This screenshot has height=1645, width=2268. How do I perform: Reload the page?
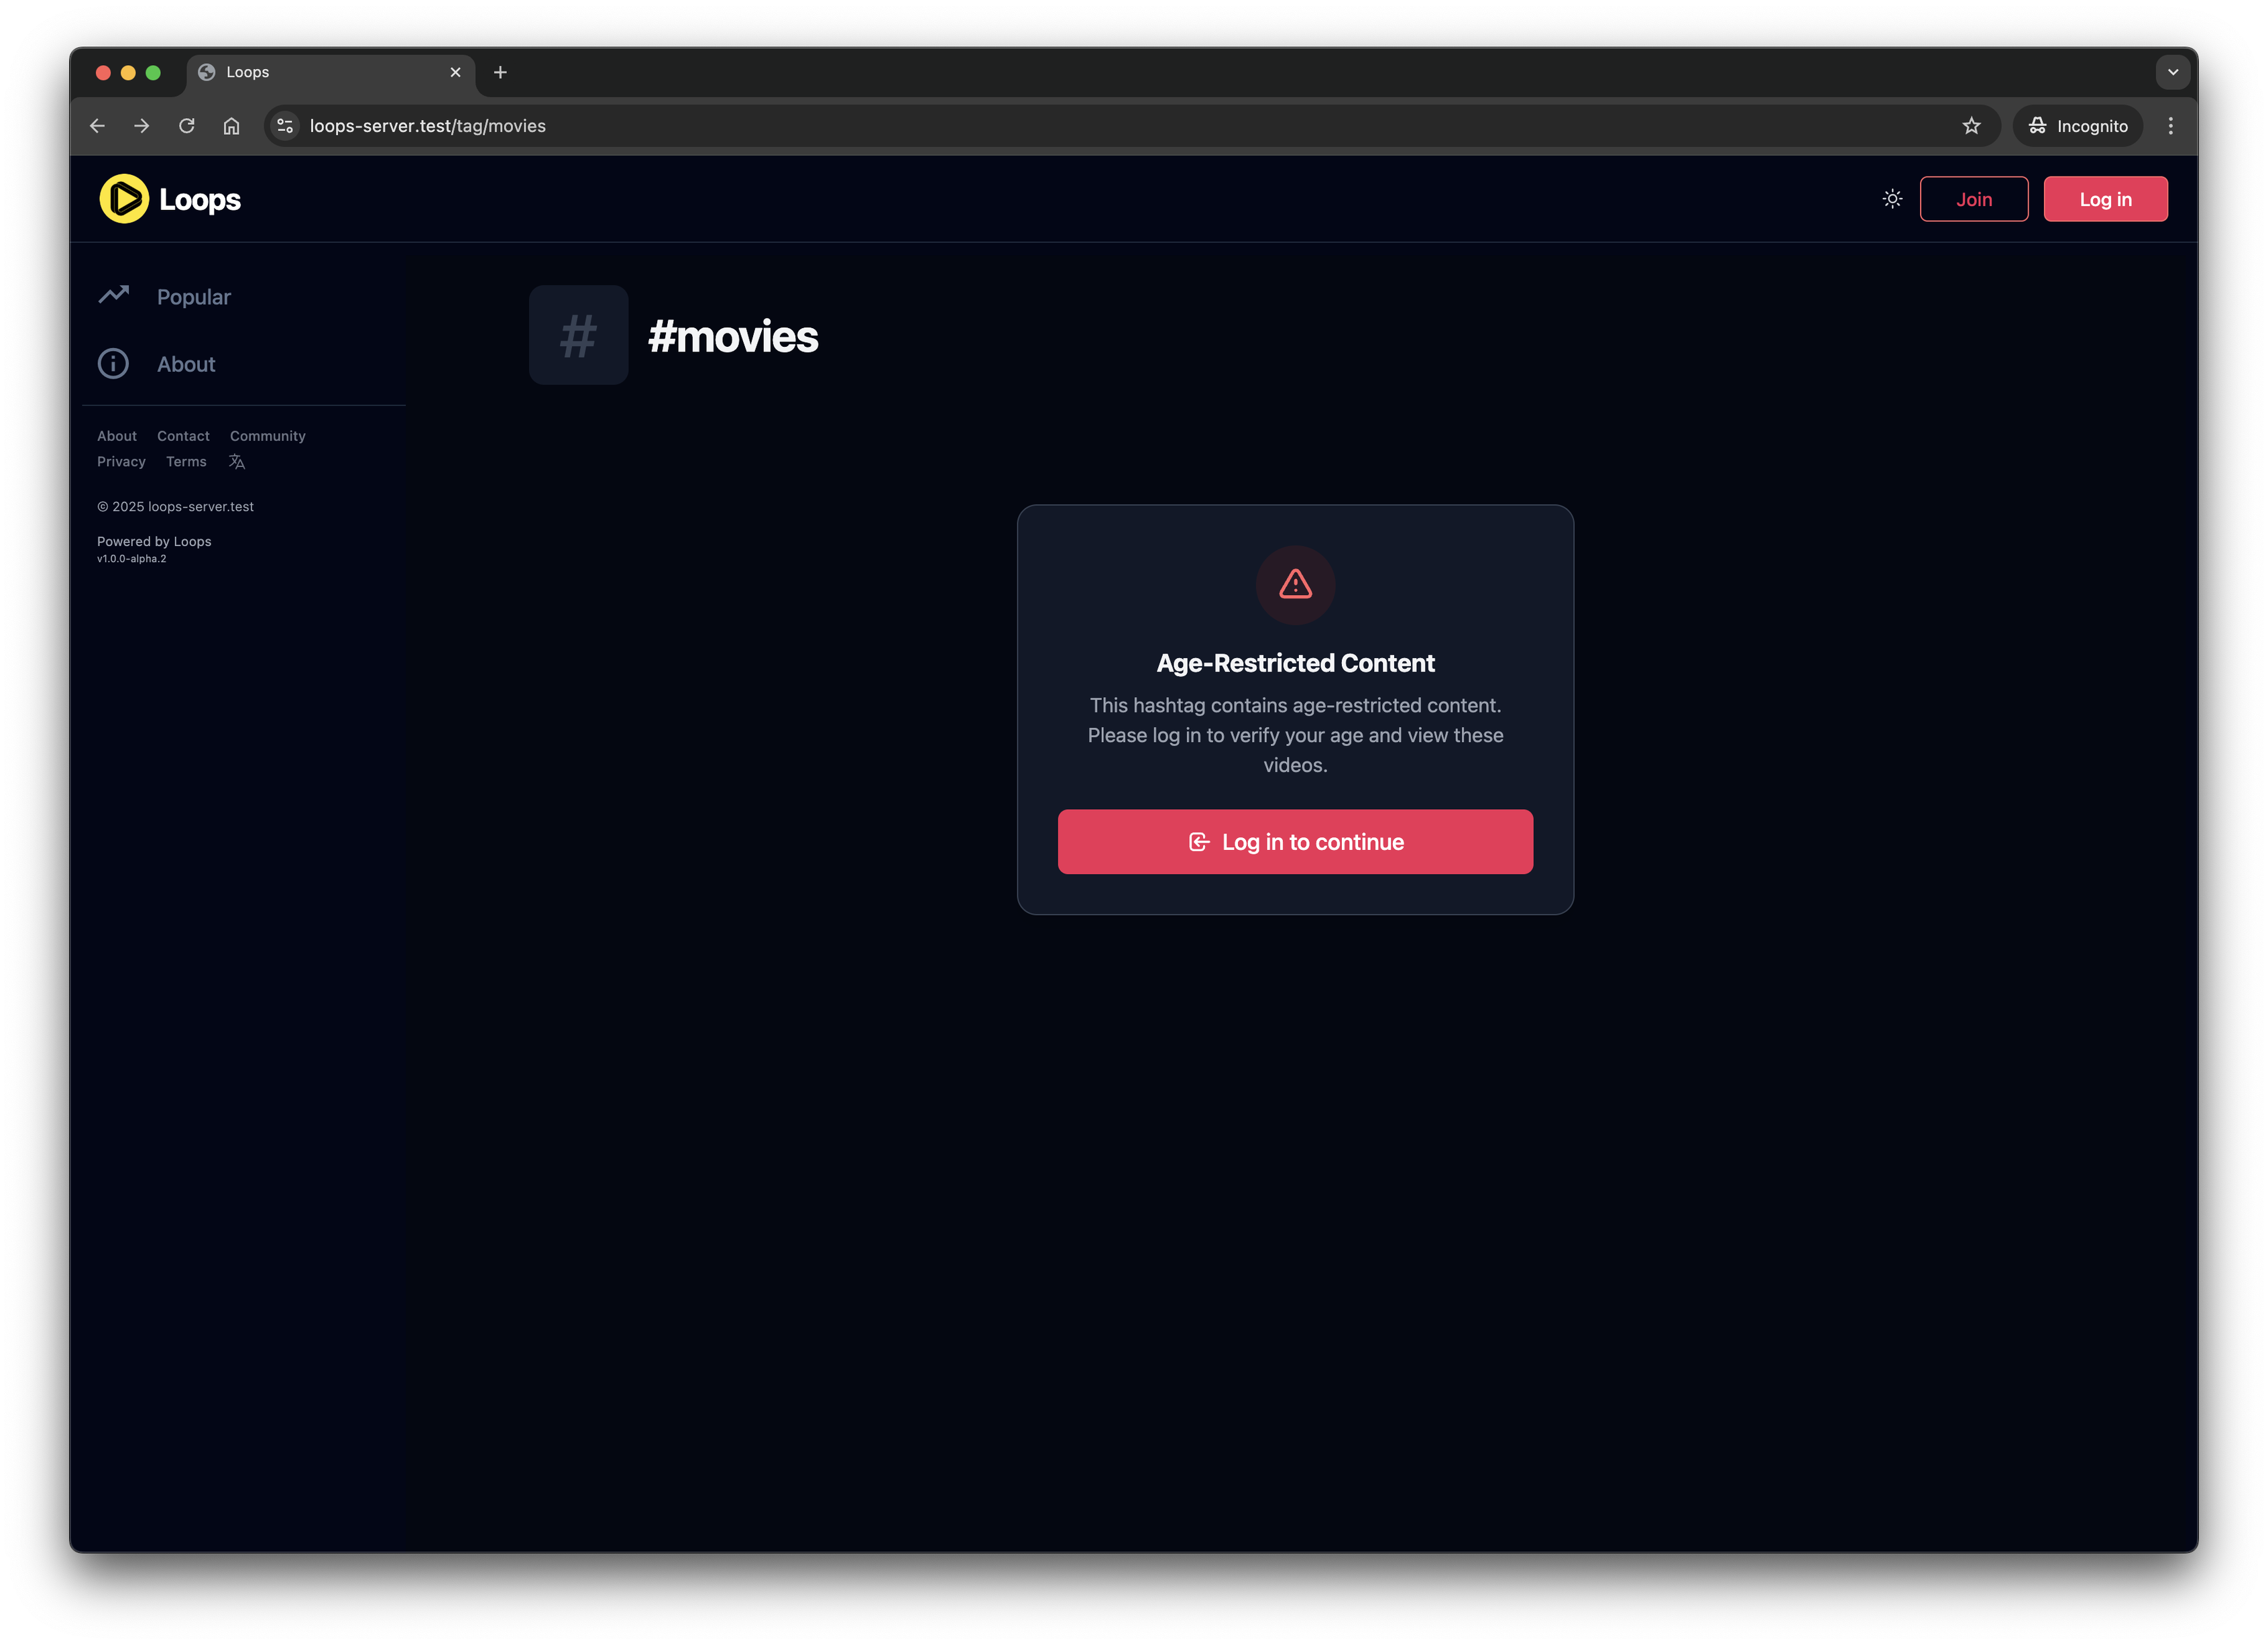coord(187,126)
